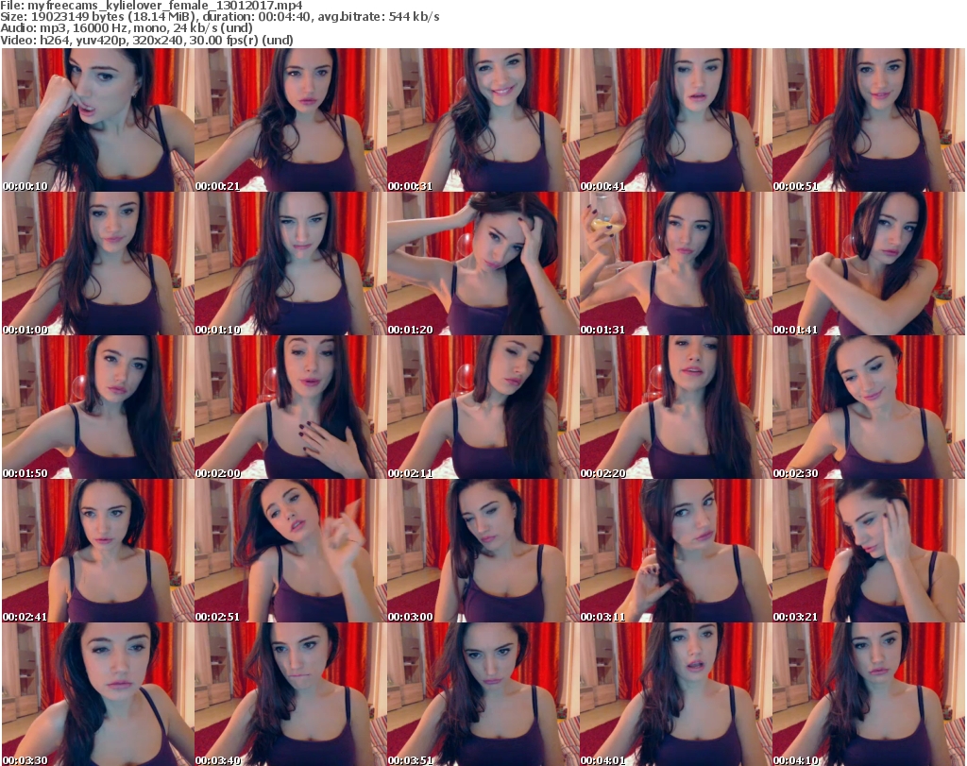
Task: Select the thumbnail stamped 00:00:10
Action: coord(98,120)
